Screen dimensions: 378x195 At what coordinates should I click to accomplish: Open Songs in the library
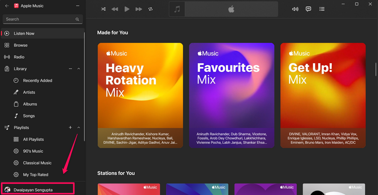coord(43,116)
